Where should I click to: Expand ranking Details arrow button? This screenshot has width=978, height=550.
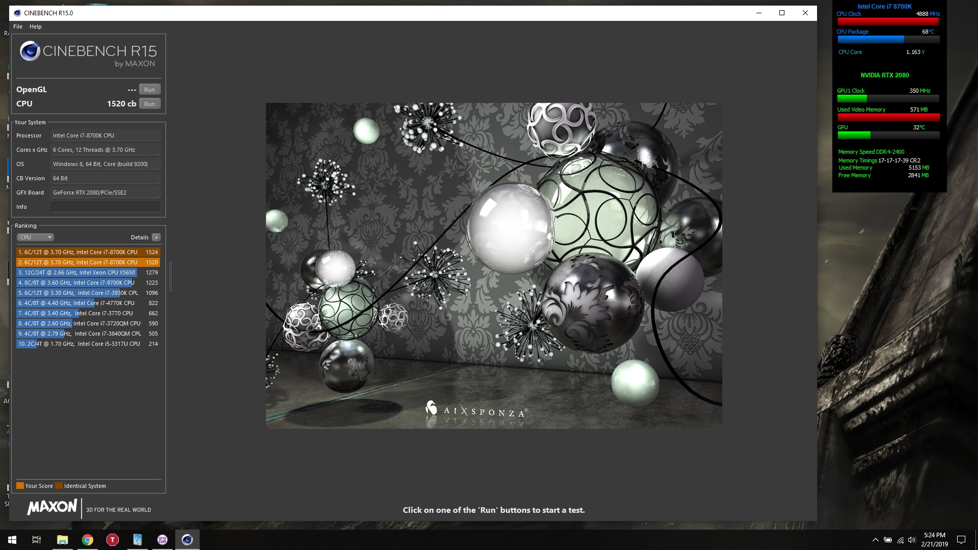click(x=156, y=237)
